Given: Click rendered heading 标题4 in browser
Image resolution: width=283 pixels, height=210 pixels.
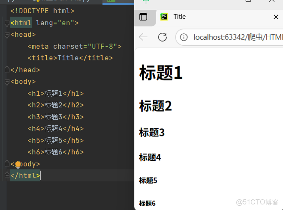Looking at the screenshot, I should [x=150, y=157].
